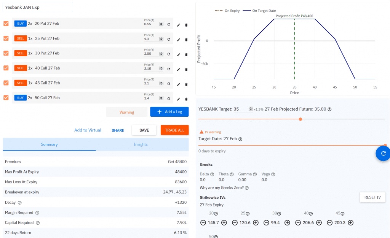Screen dimensions: 390x238
Task: Open the SHARE link
Action: point(118,130)
